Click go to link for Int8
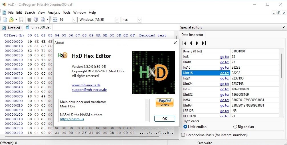Image resolution: width=287 pixels, height=145 pixels. pos(225,57)
